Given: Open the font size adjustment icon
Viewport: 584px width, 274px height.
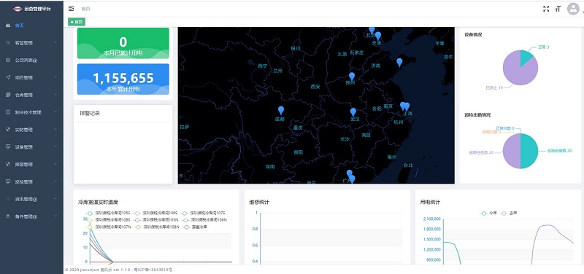Looking at the screenshot, I should click(x=558, y=9).
